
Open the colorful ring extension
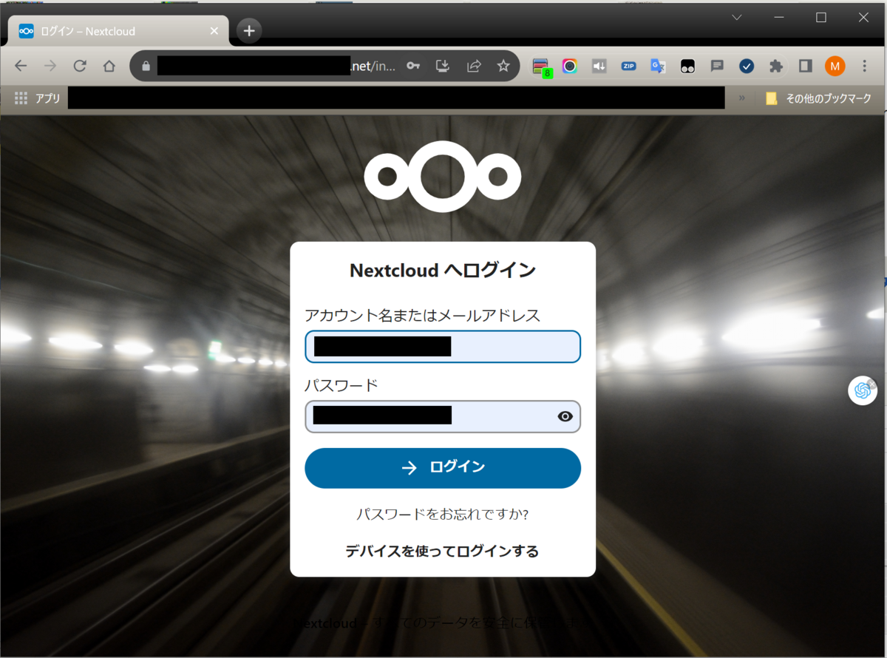[x=569, y=66]
